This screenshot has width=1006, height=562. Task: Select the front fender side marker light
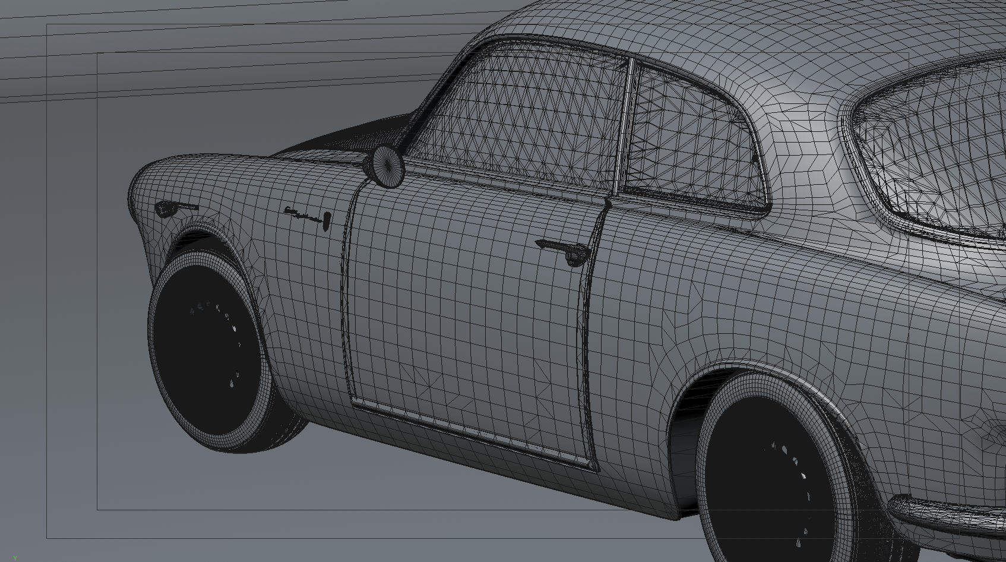175,208
